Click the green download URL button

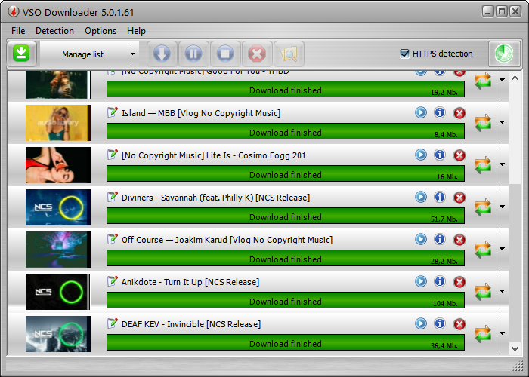point(22,54)
